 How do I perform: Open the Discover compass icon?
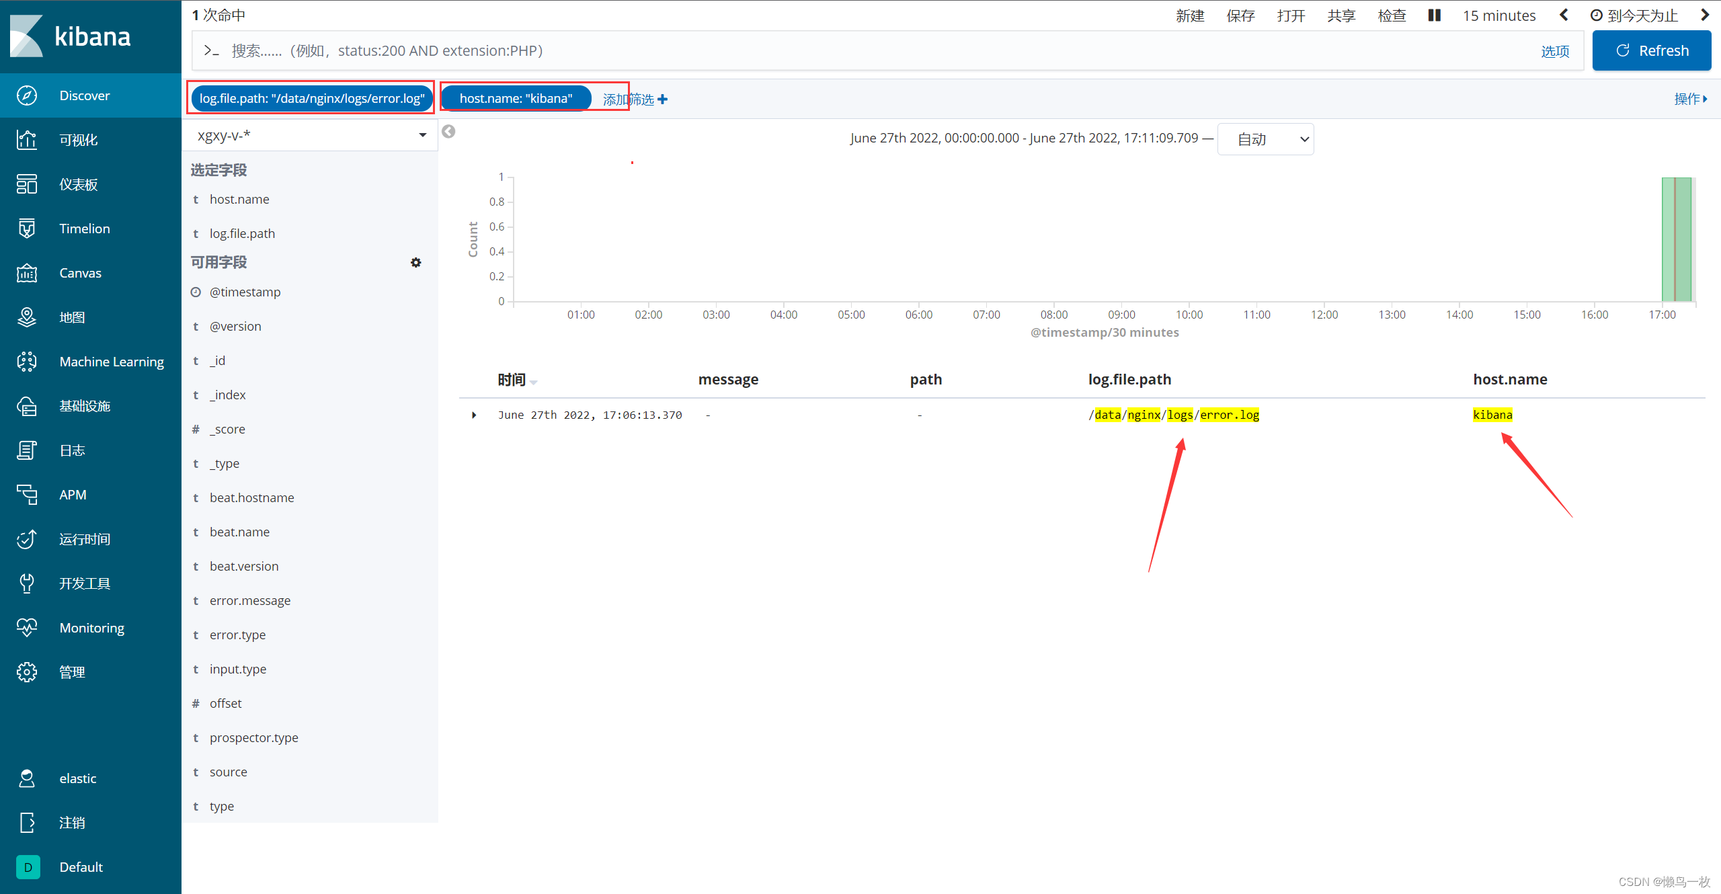[x=27, y=95]
